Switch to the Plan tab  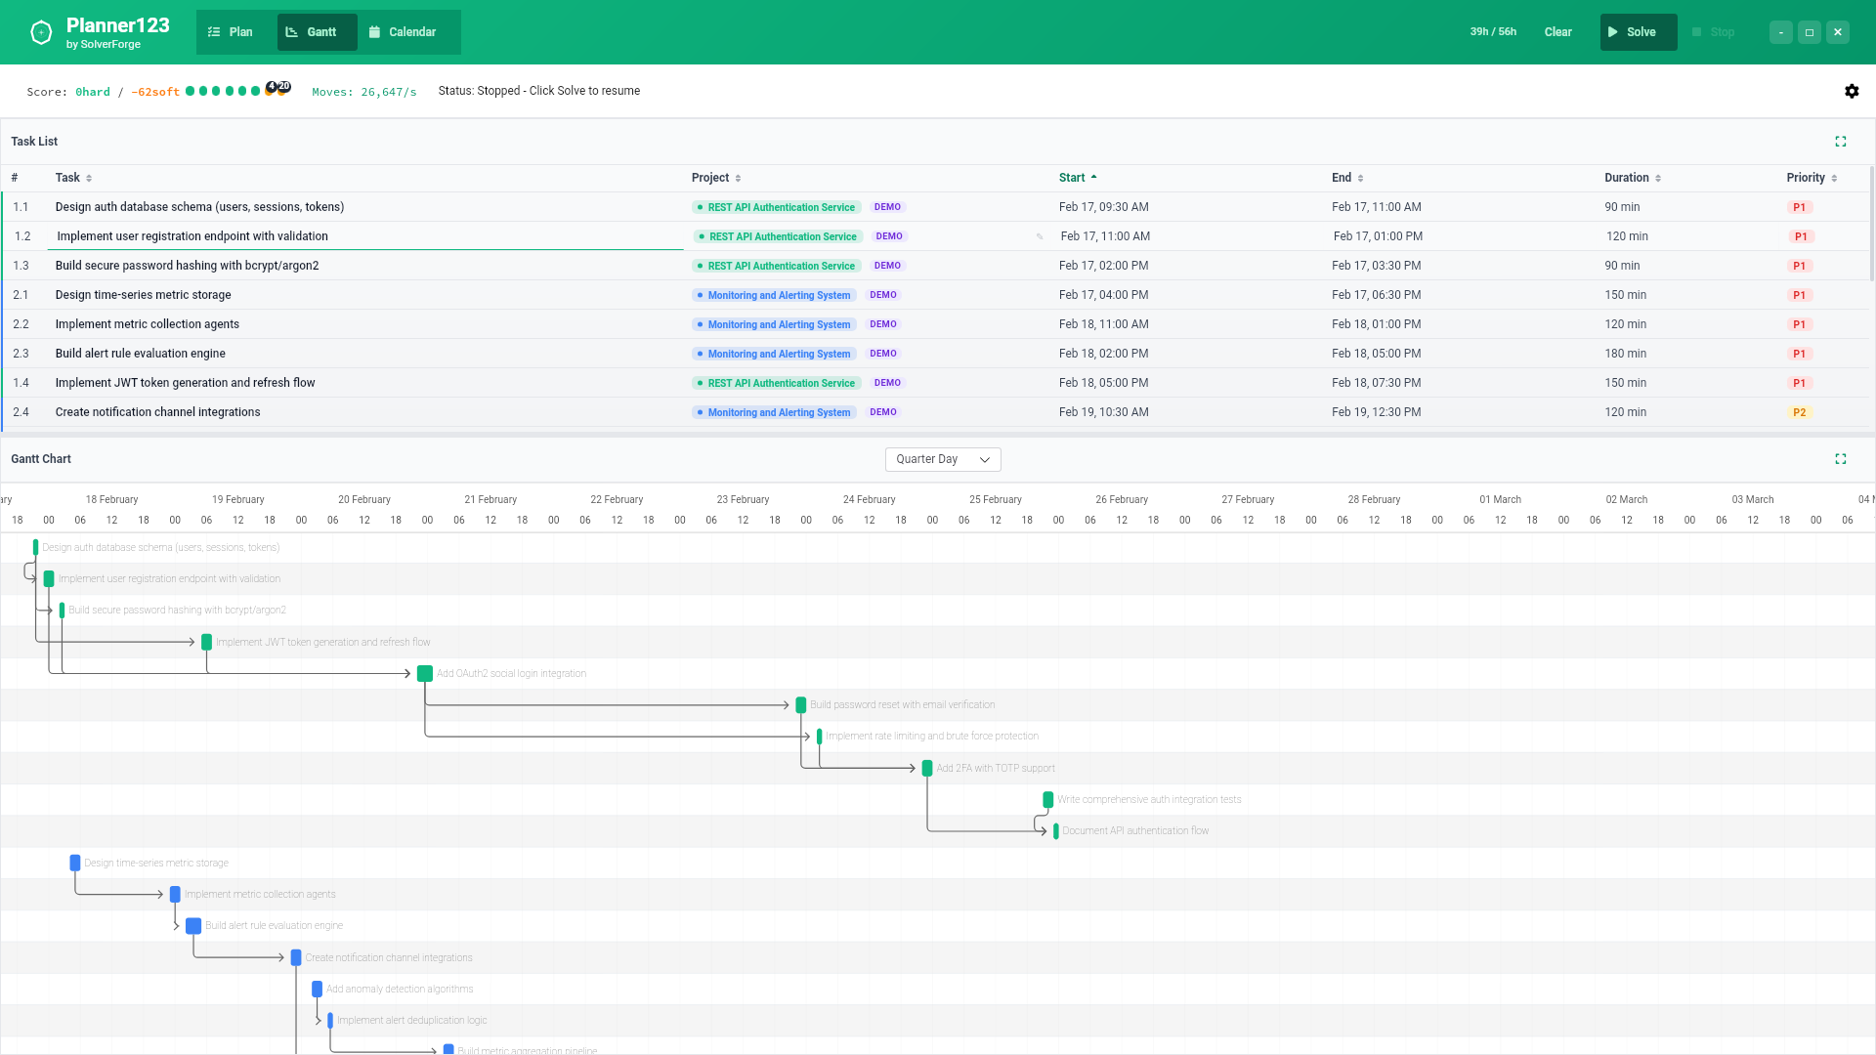pyautogui.click(x=233, y=31)
